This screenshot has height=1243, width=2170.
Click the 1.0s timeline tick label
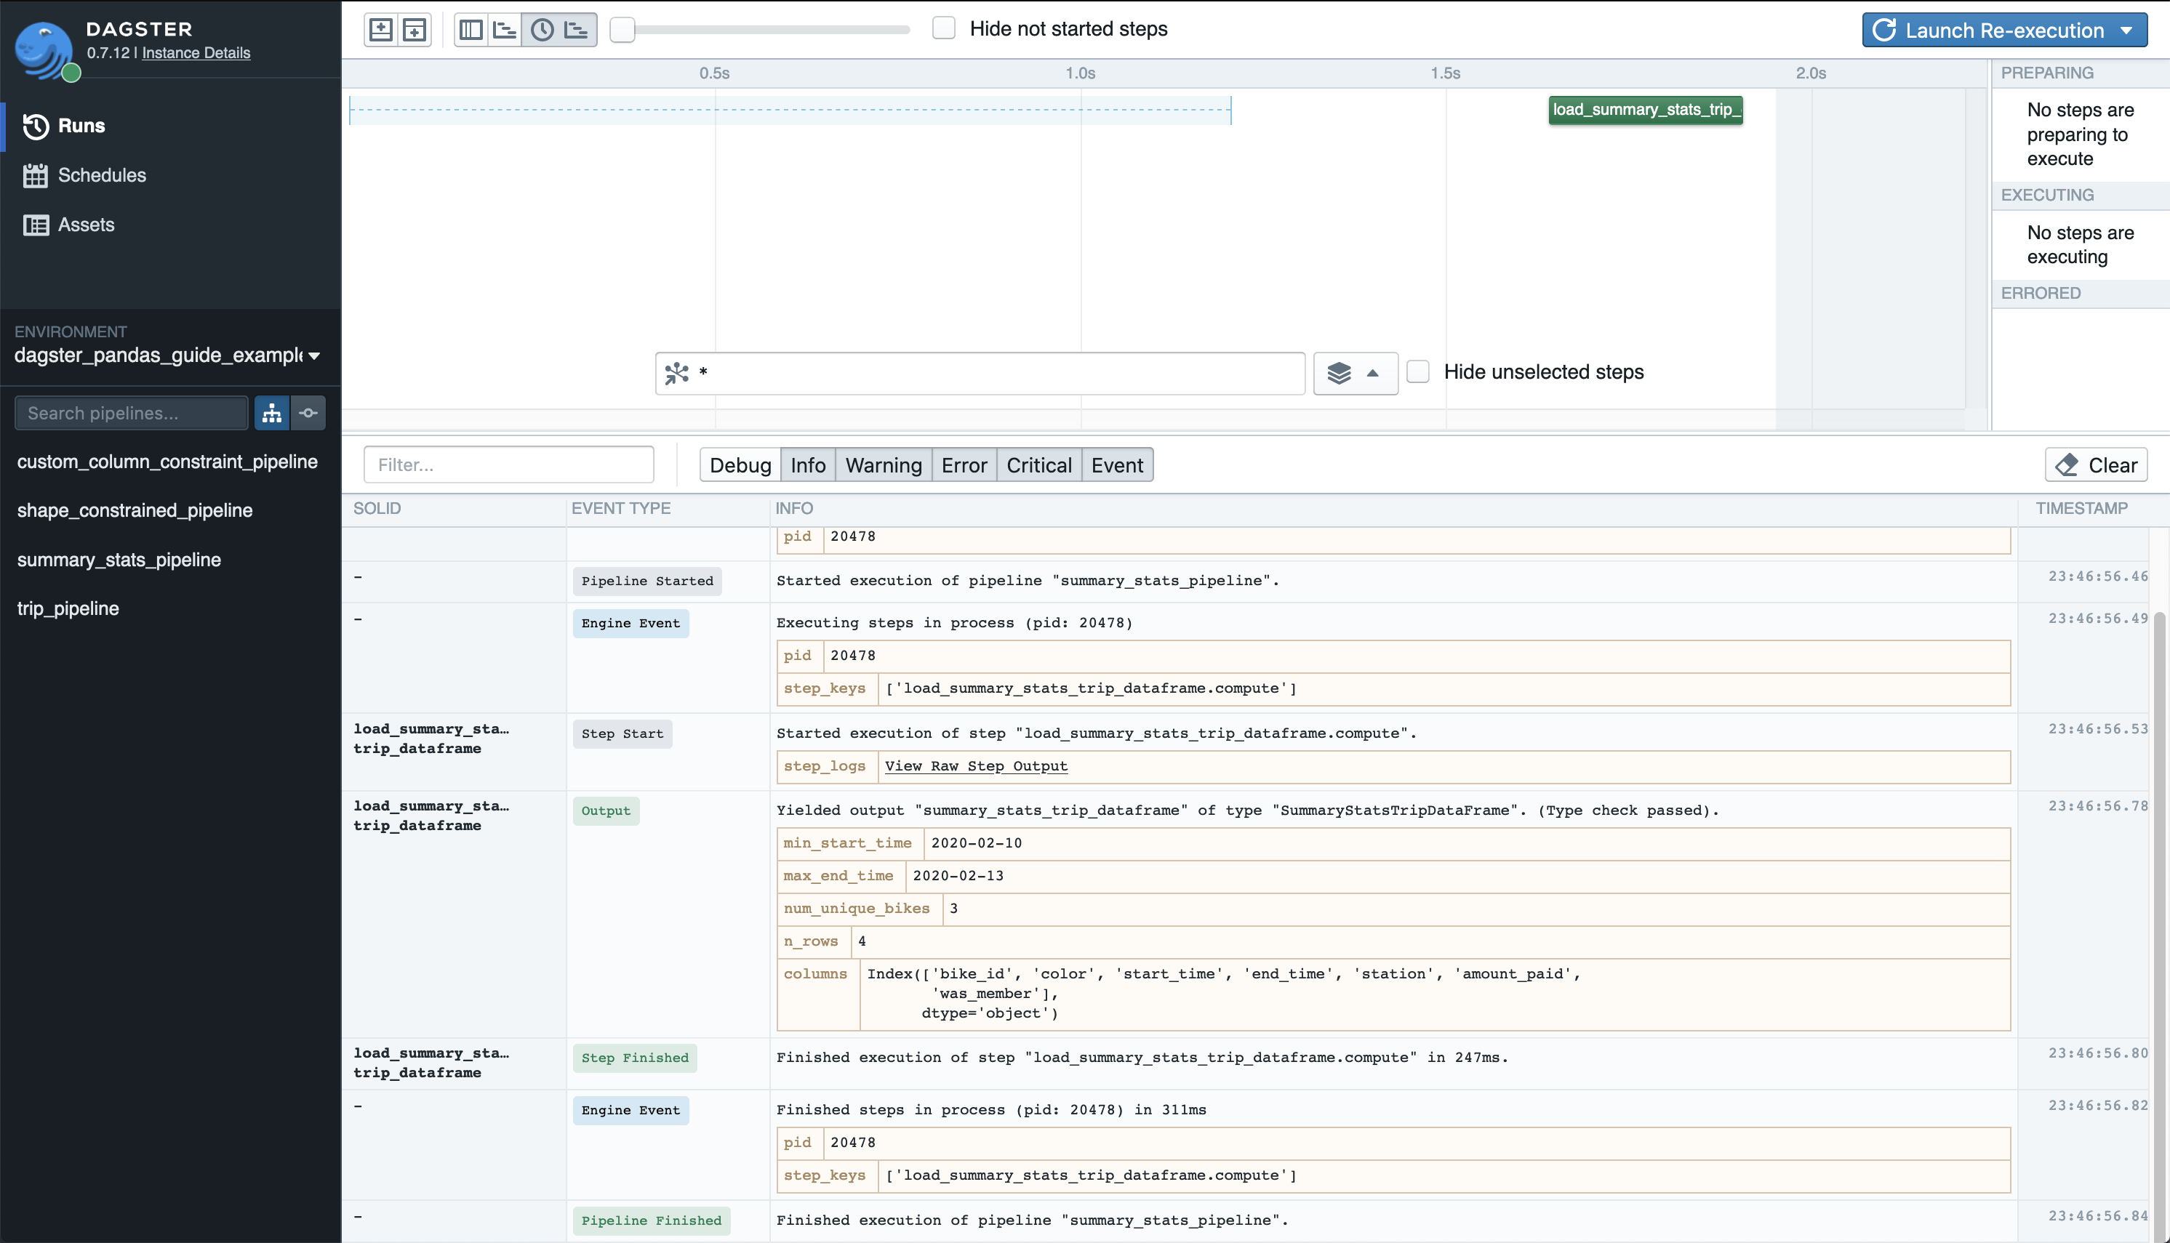(x=1081, y=73)
